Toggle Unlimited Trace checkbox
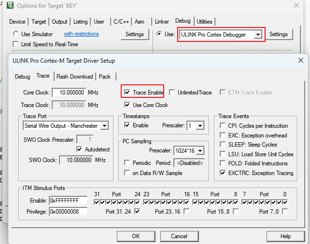310x244 pixels. pyautogui.click(x=172, y=93)
